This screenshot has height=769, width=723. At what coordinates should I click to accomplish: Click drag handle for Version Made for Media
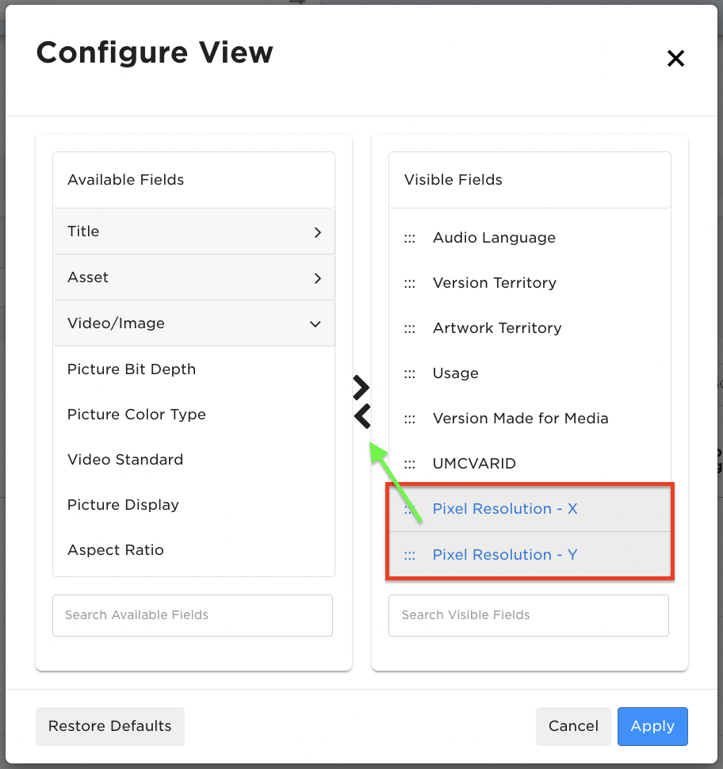tap(410, 419)
